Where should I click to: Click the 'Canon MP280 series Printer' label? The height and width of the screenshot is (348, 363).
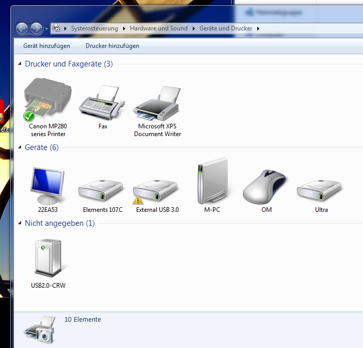(x=48, y=130)
